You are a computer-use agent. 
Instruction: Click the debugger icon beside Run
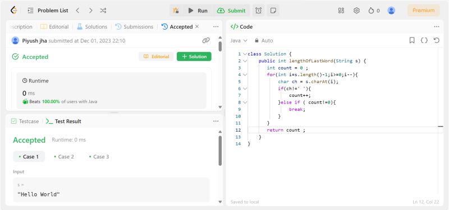tap(176, 11)
